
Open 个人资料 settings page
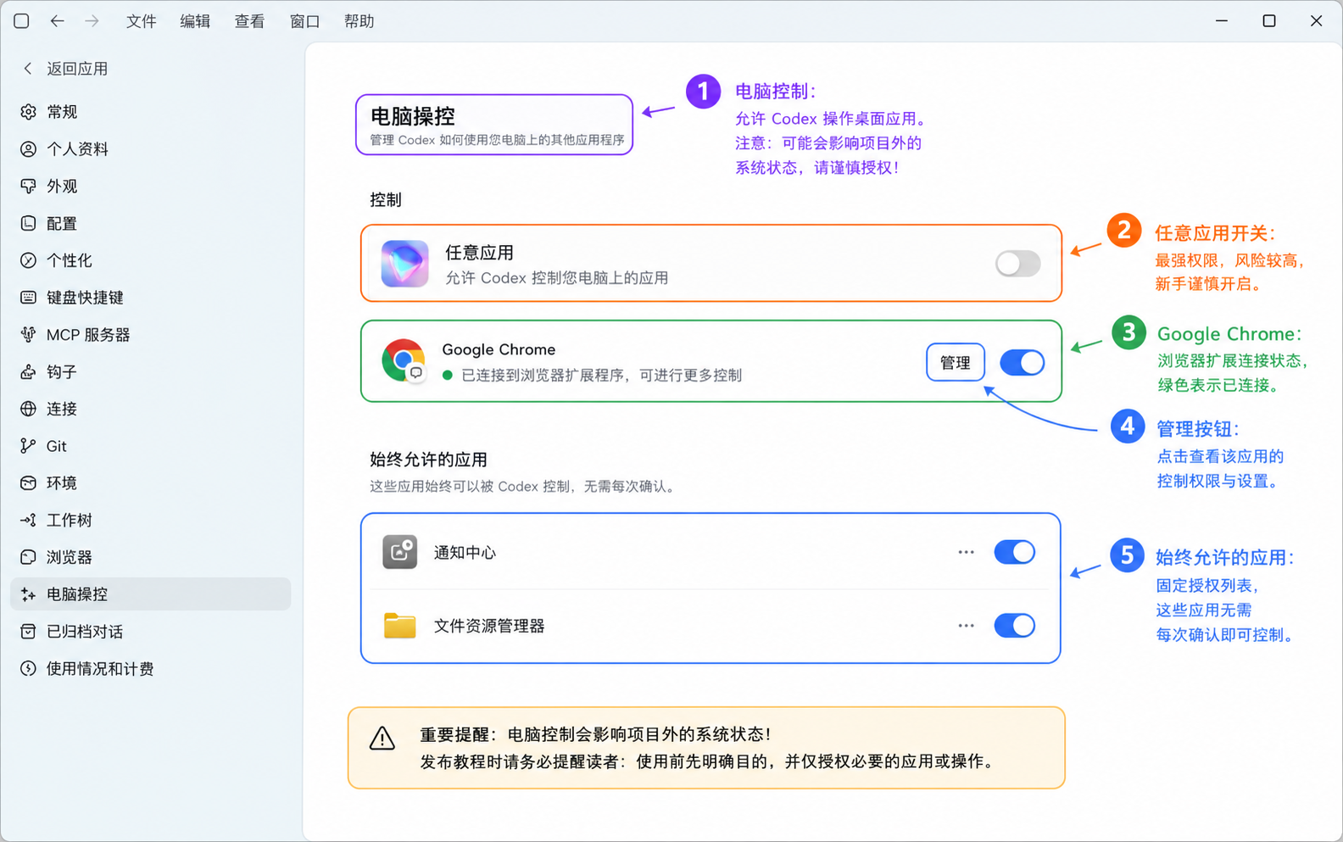pos(151,149)
